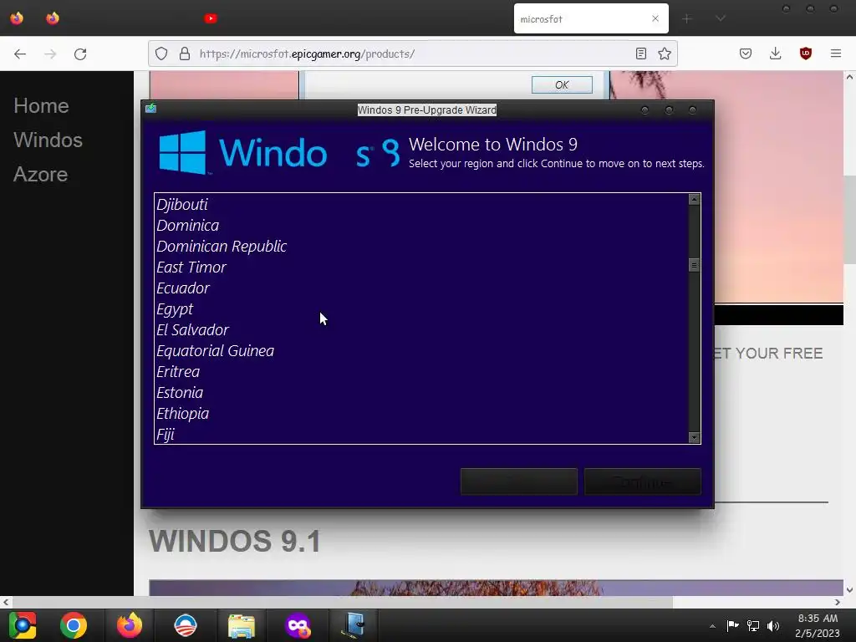This screenshot has height=642, width=856.
Task: Click OK in the background dialog
Action: point(562,84)
